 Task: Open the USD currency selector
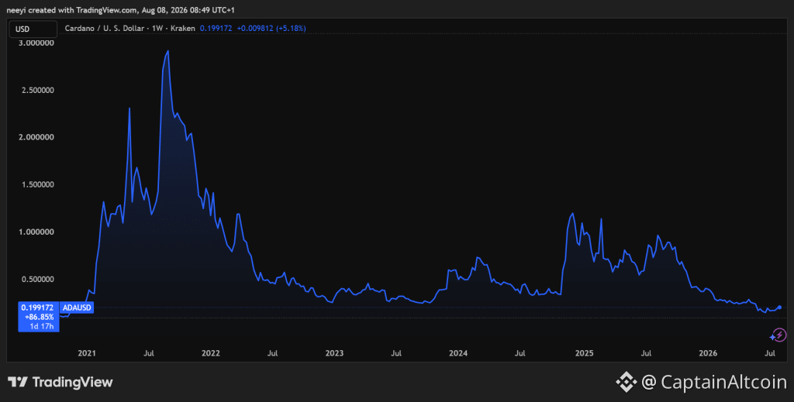(x=33, y=29)
